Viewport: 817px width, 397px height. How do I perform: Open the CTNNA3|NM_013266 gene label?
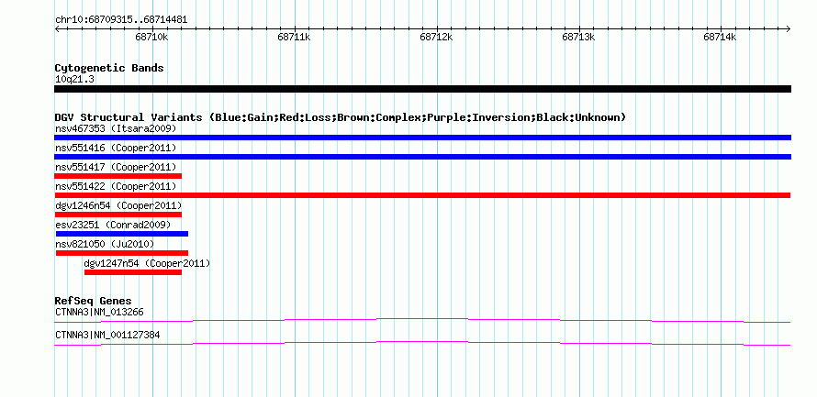coord(99,313)
